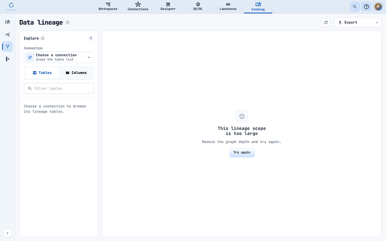Go to Connections tab

pyautogui.click(x=138, y=7)
